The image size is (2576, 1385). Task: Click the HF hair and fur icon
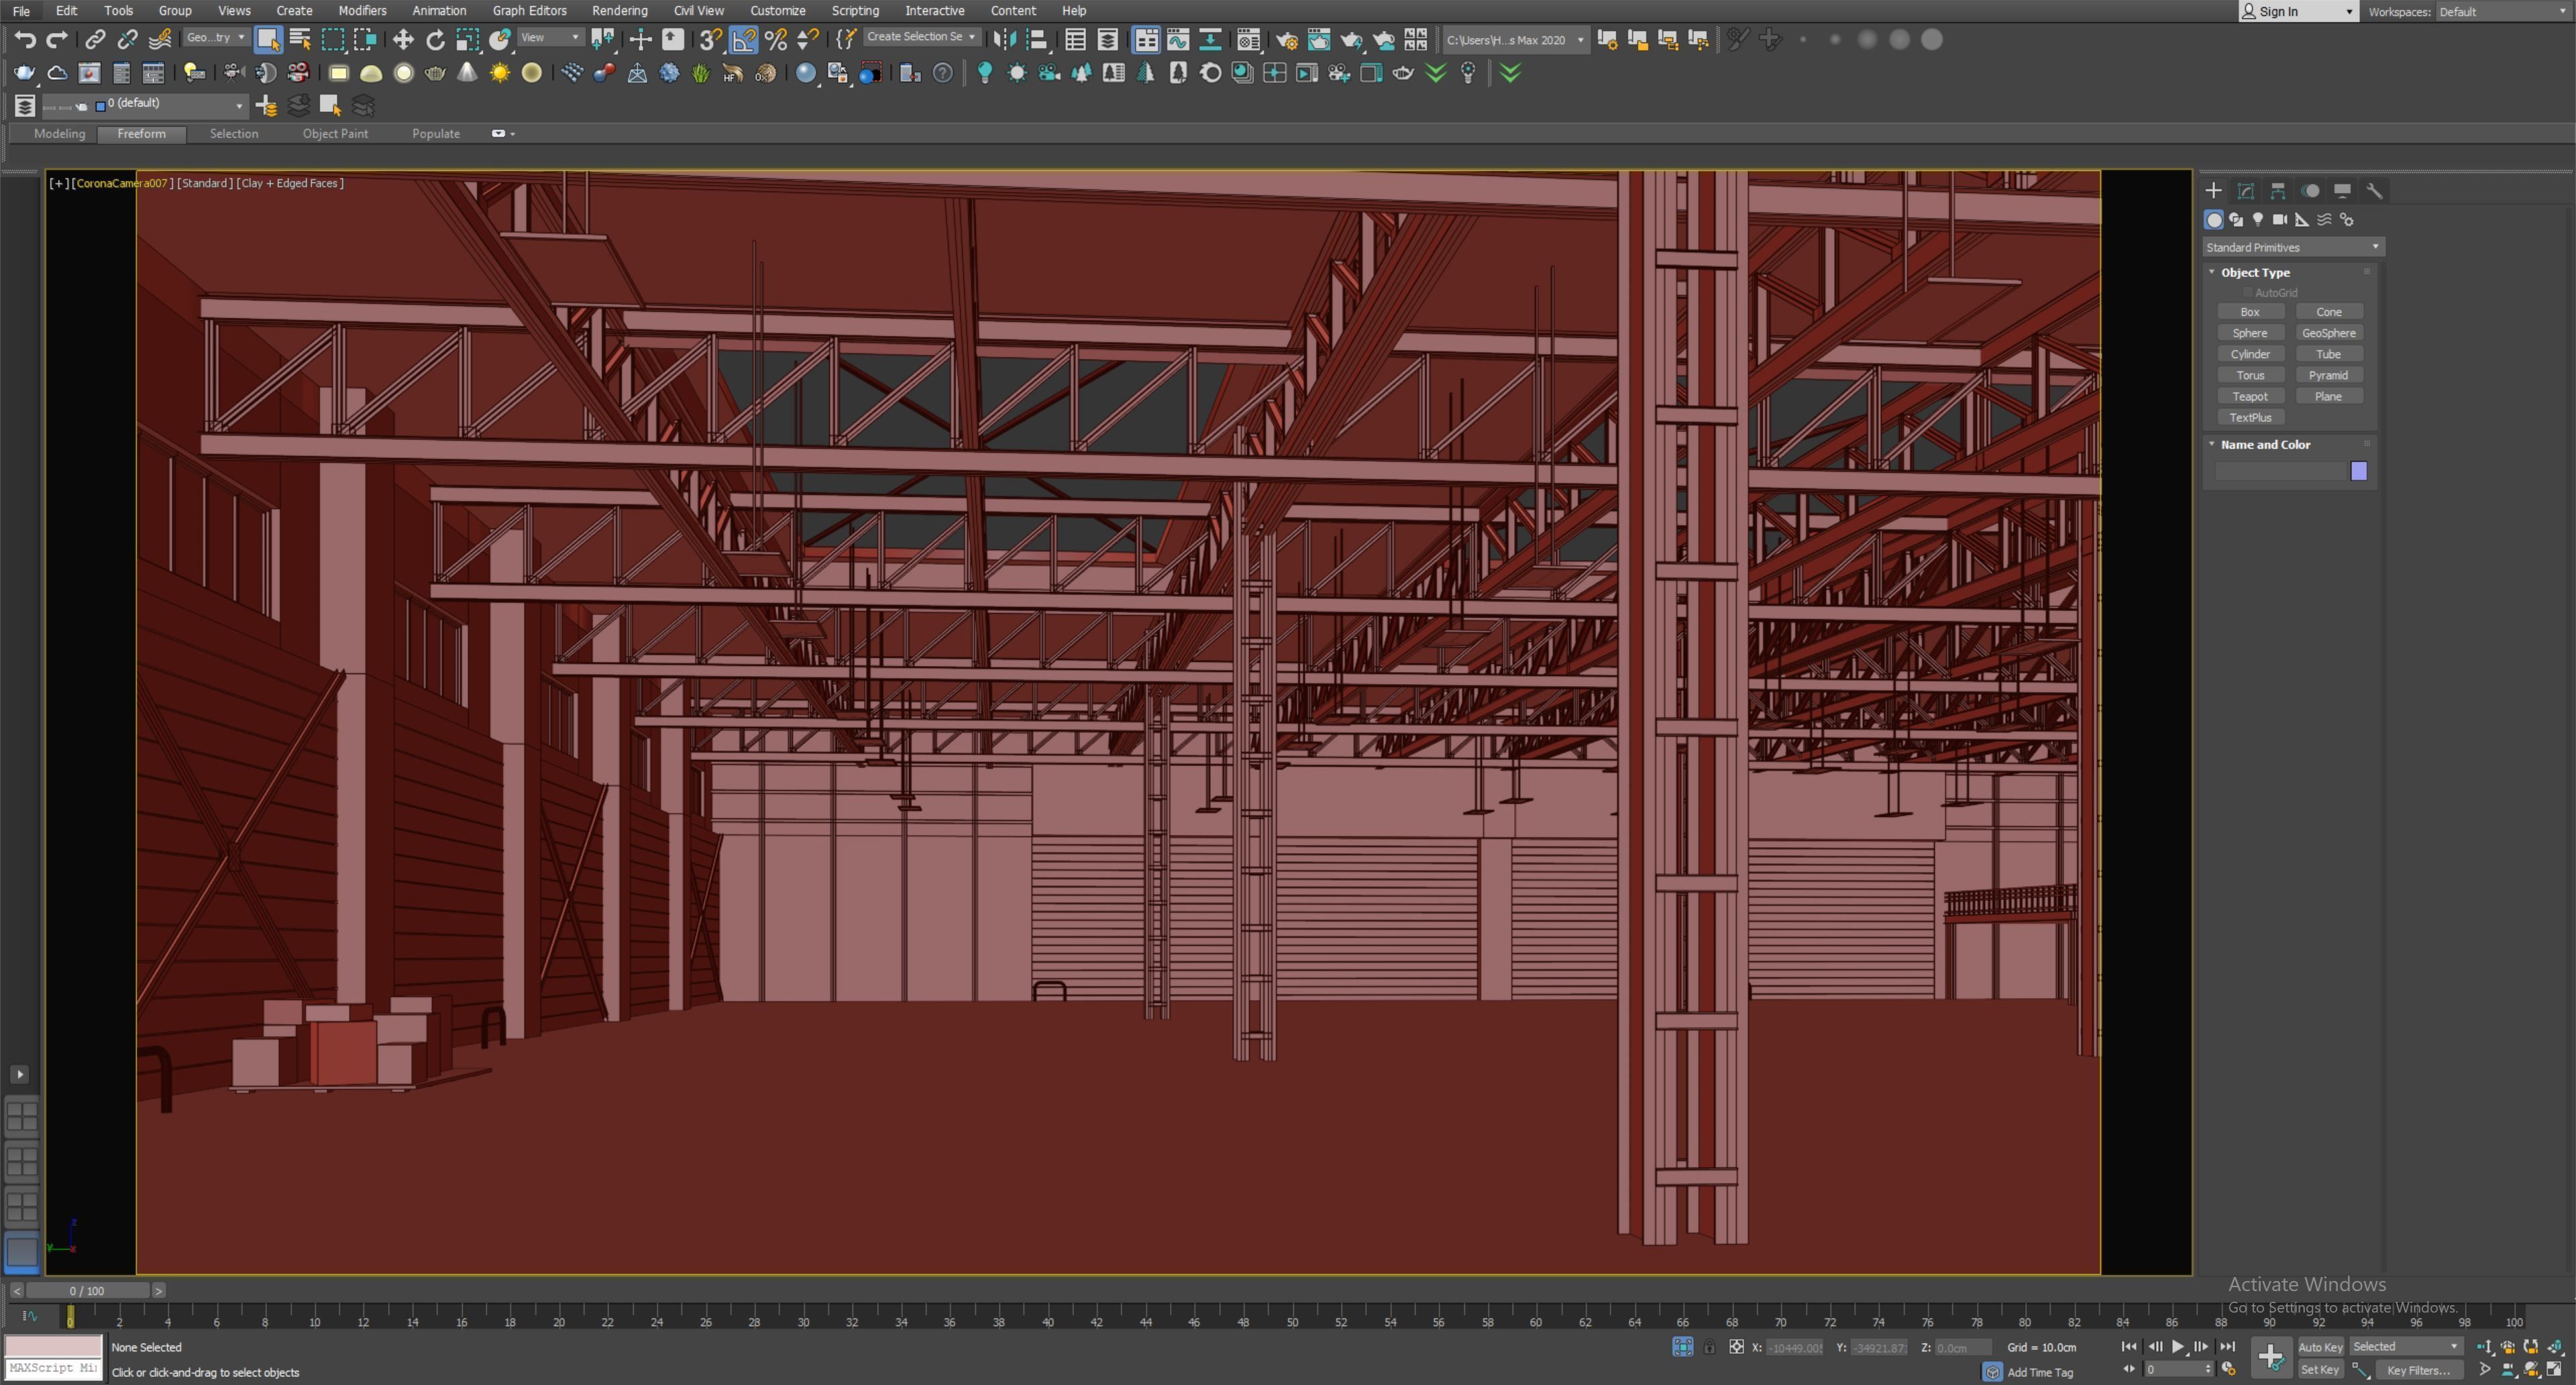[733, 73]
